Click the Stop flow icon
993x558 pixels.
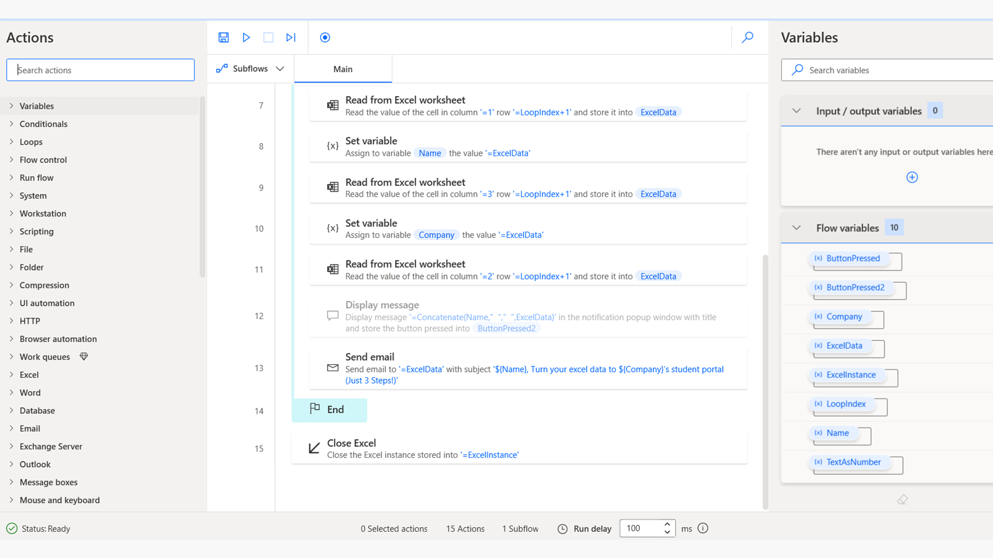click(x=269, y=38)
